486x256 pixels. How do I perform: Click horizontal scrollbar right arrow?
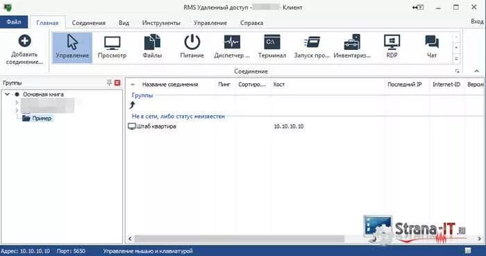coord(480,239)
